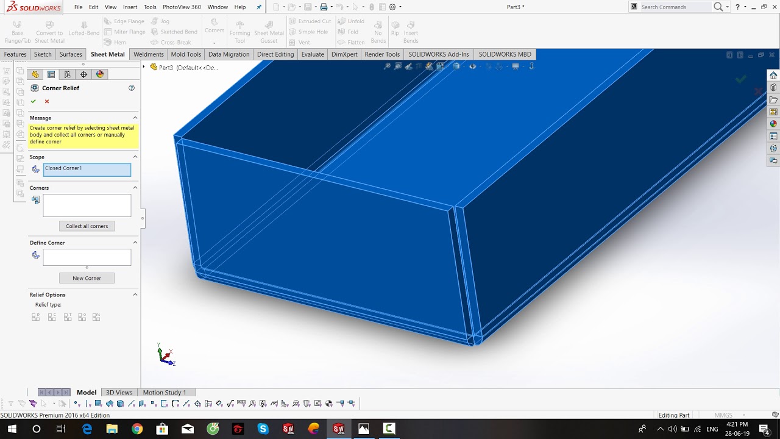Open Chrome from the Windows taskbar

click(137, 429)
